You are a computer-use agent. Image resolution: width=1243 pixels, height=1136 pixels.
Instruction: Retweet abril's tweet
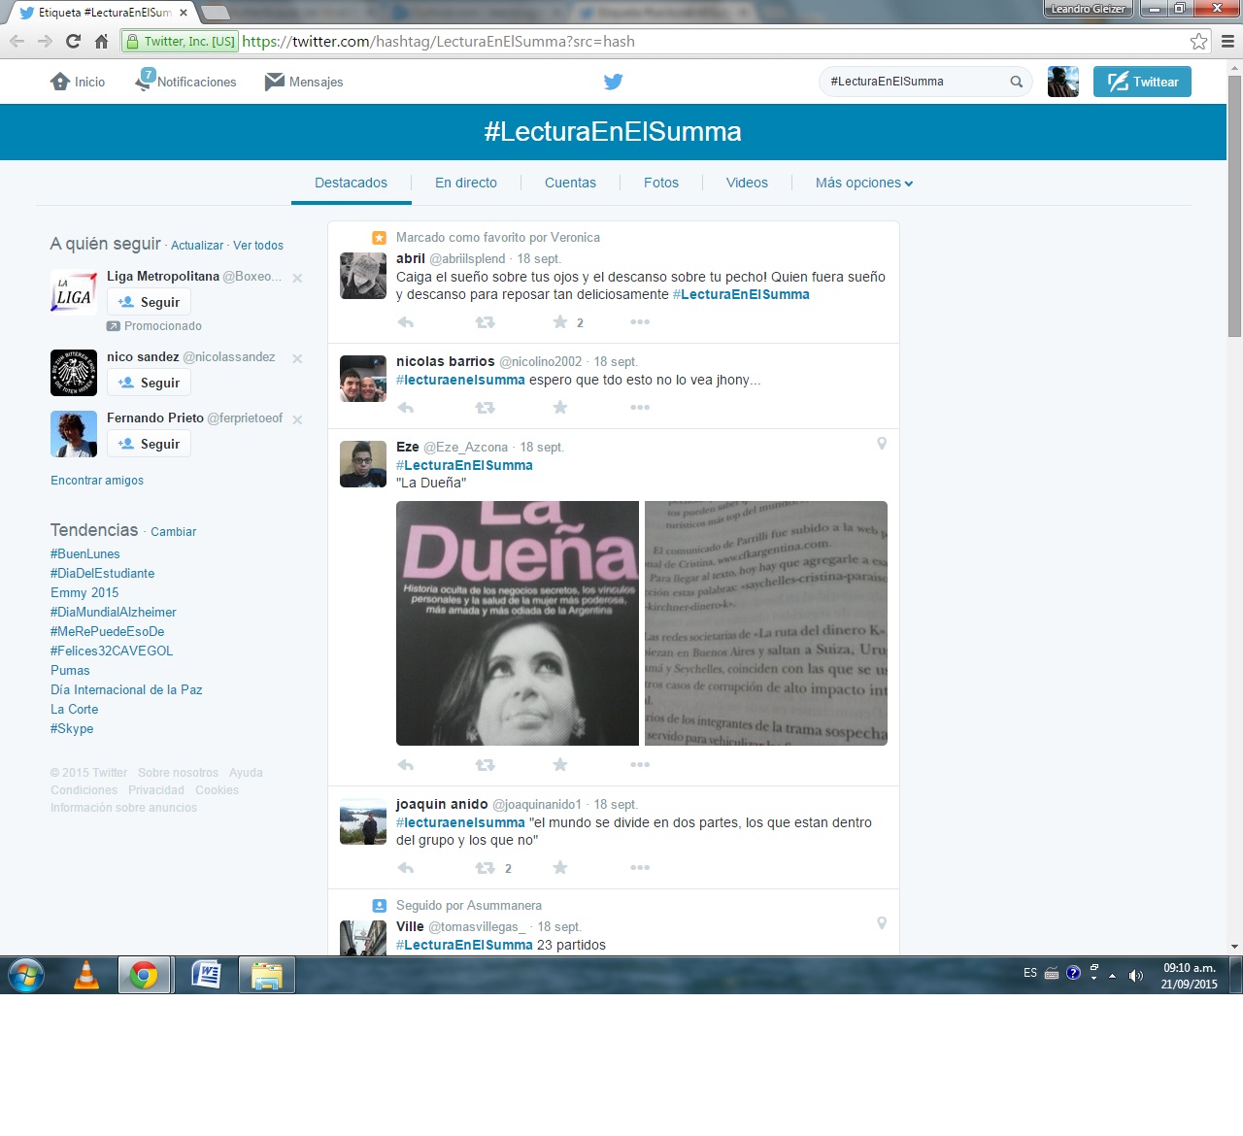(x=485, y=322)
